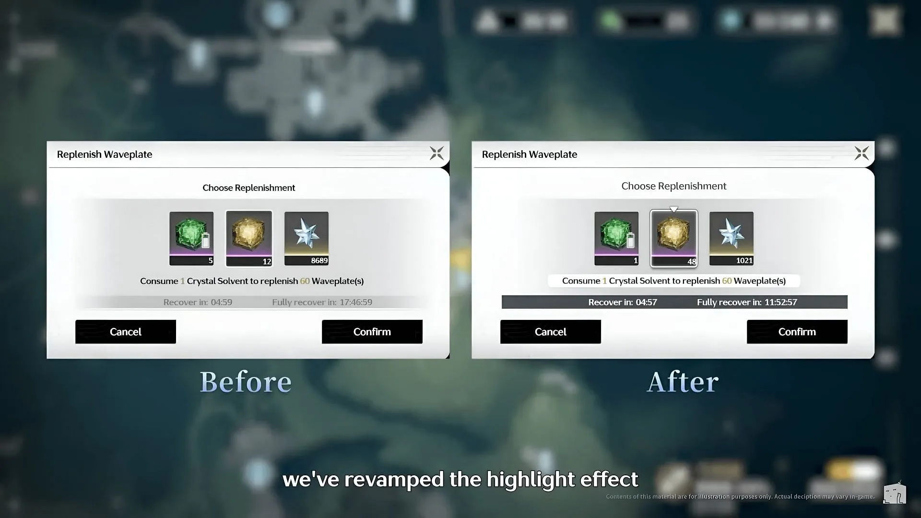Click the close button on After dialog
Viewport: 921px width, 518px height.
[x=861, y=153]
